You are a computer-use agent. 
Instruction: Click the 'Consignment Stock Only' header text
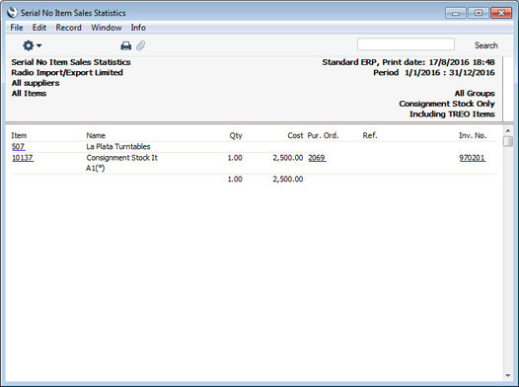447,104
